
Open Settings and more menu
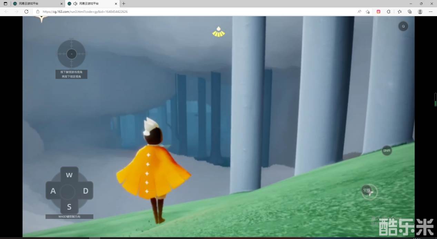pos(430,11)
